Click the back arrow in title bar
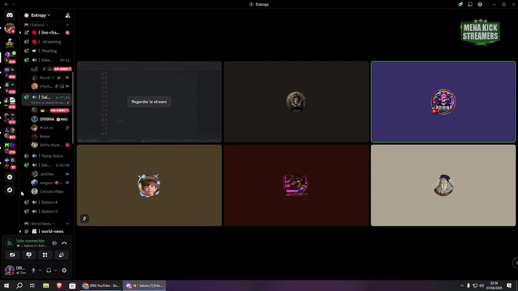The height and width of the screenshot is (291, 518). (6, 4)
